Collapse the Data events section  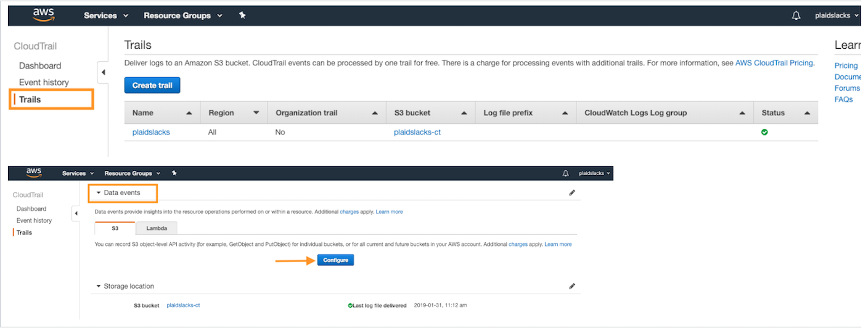tap(99, 193)
